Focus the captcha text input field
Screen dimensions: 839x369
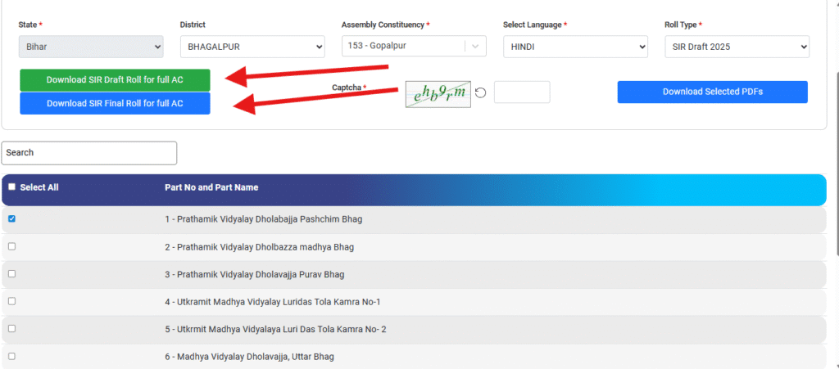tap(522, 92)
